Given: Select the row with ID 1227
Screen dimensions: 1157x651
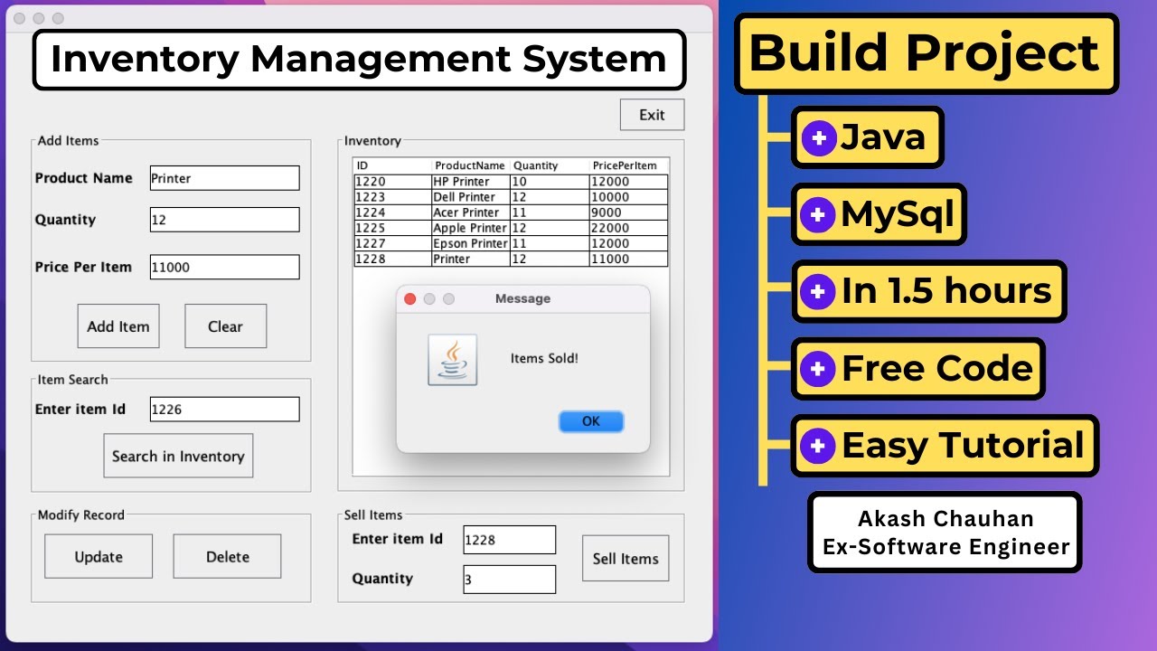Looking at the screenshot, I should coord(511,243).
